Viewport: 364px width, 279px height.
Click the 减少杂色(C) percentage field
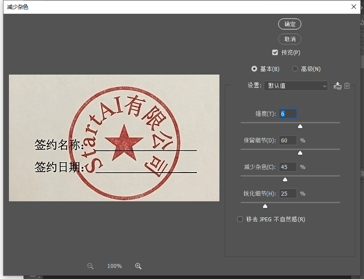click(288, 167)
